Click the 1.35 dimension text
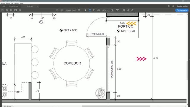 click(122, 23)
